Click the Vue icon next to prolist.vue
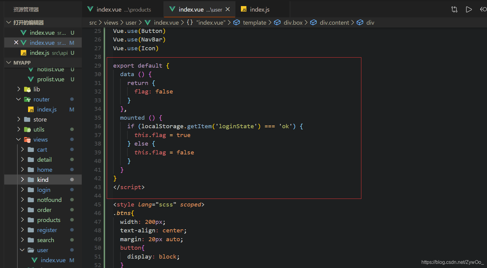The height and width of the screenshot is (268, 487). 31,79
